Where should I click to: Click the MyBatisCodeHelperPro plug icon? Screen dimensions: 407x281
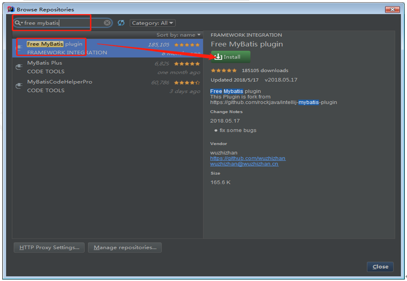(19, 86)
